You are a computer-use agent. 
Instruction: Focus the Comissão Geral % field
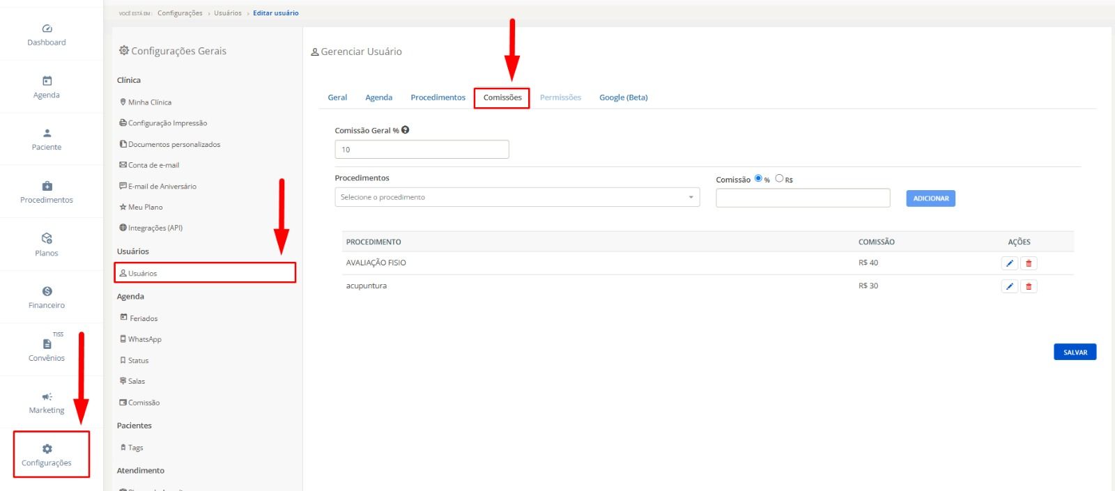click(x=422, y=150)
